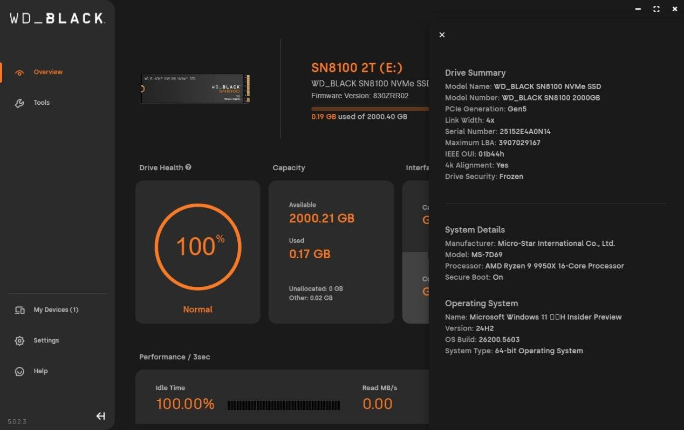Click the SN8100 2T (E:) drive title
Viewport: 684px width, 430px height.
357,68
